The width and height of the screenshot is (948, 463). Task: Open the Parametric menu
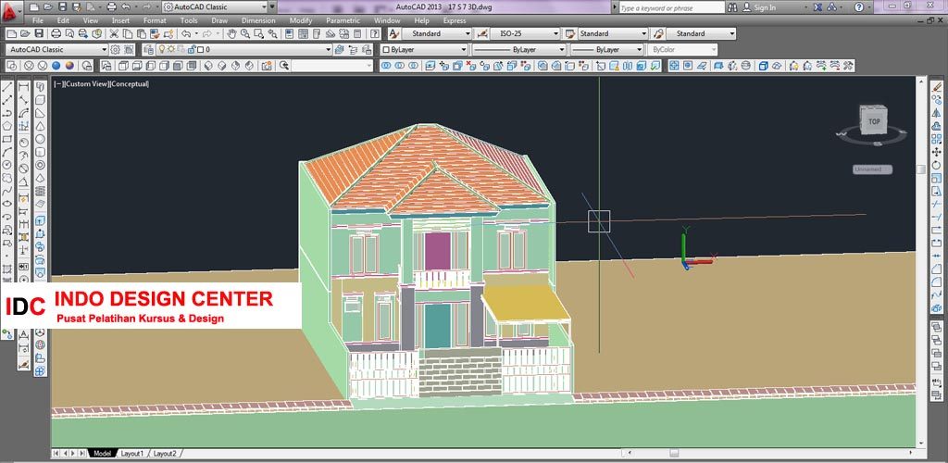pos(343,20)
